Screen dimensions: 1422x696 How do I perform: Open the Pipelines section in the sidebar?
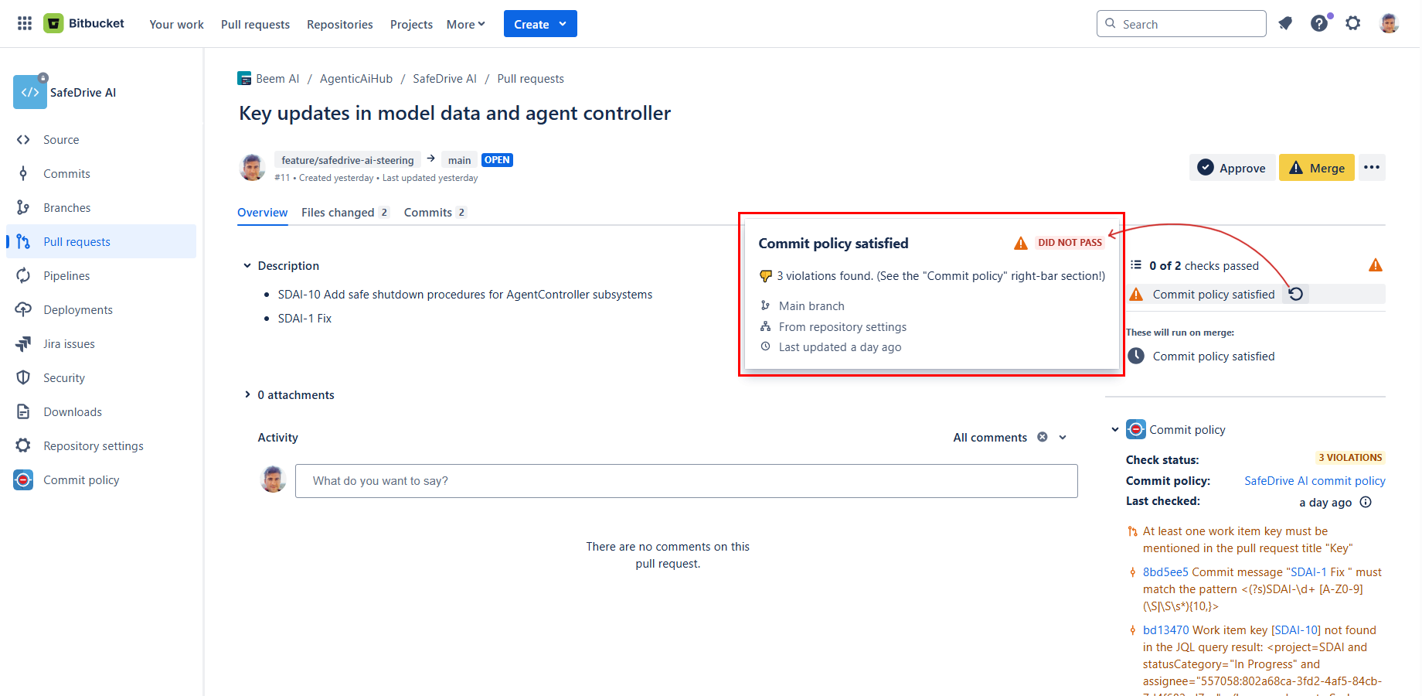(x=66, y=275)
